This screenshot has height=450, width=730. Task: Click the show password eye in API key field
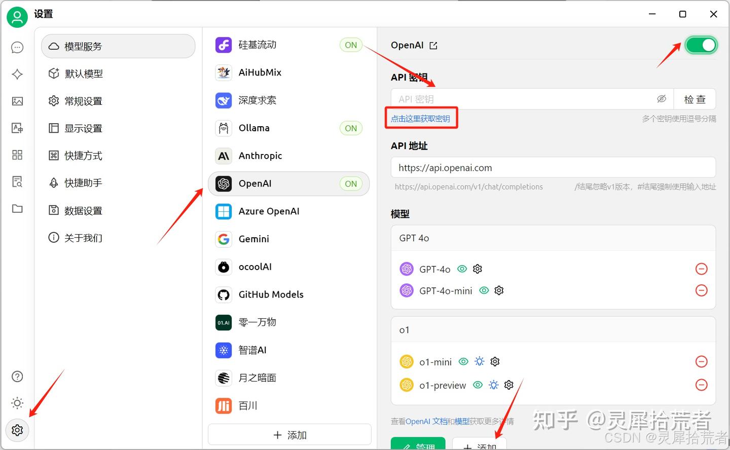(x=662, y=99)
